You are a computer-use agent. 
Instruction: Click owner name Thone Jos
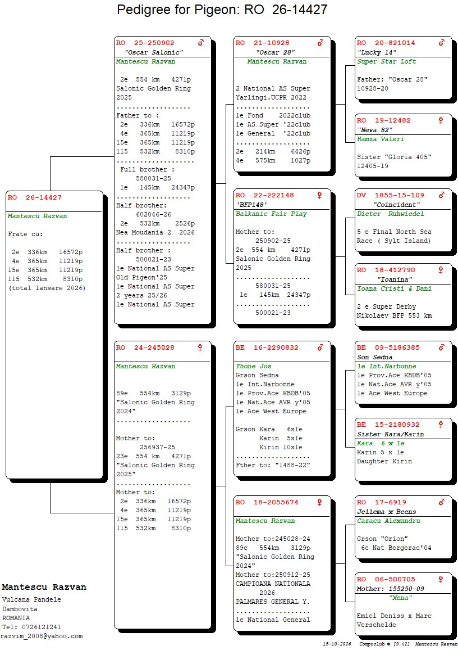253,367
